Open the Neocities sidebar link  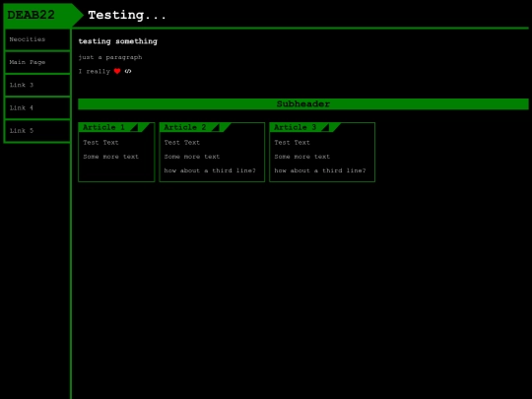pyautogui.click(x=37, y=39)
